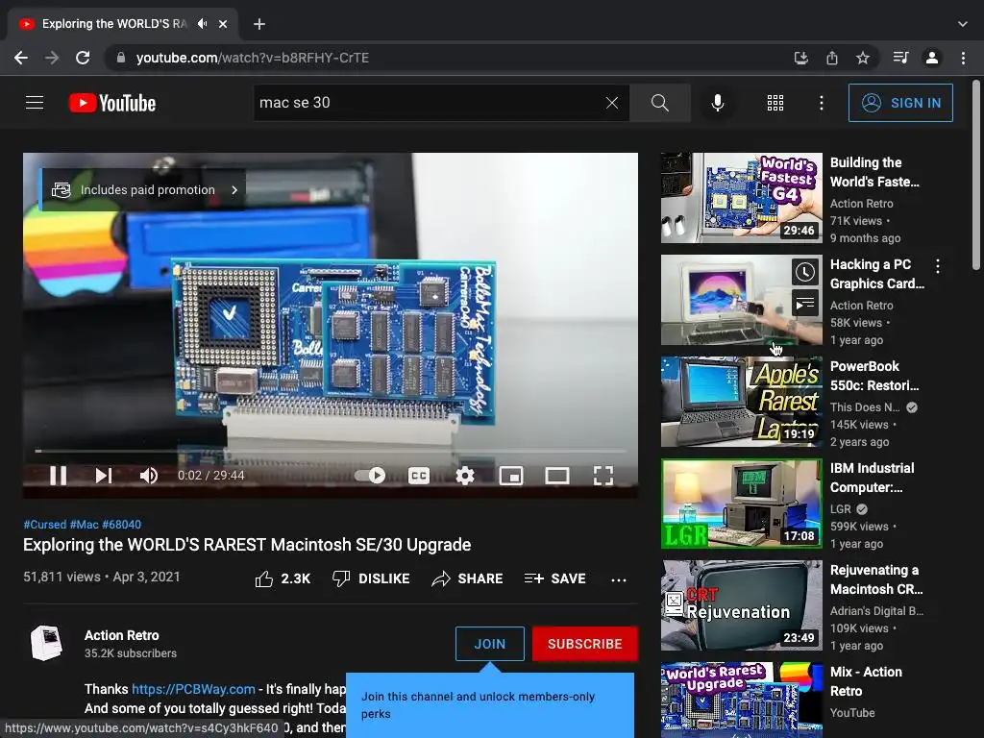Open browser media controls icon
The width and height of the screenshot is (984, 738).
click(x=900, y=58)
